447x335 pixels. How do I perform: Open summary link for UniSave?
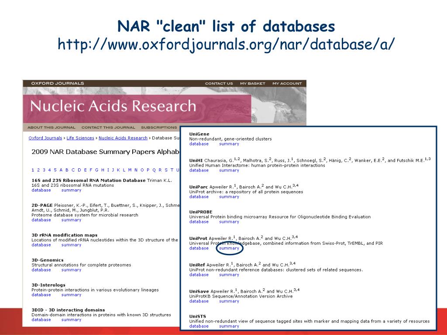click(229, 301)
